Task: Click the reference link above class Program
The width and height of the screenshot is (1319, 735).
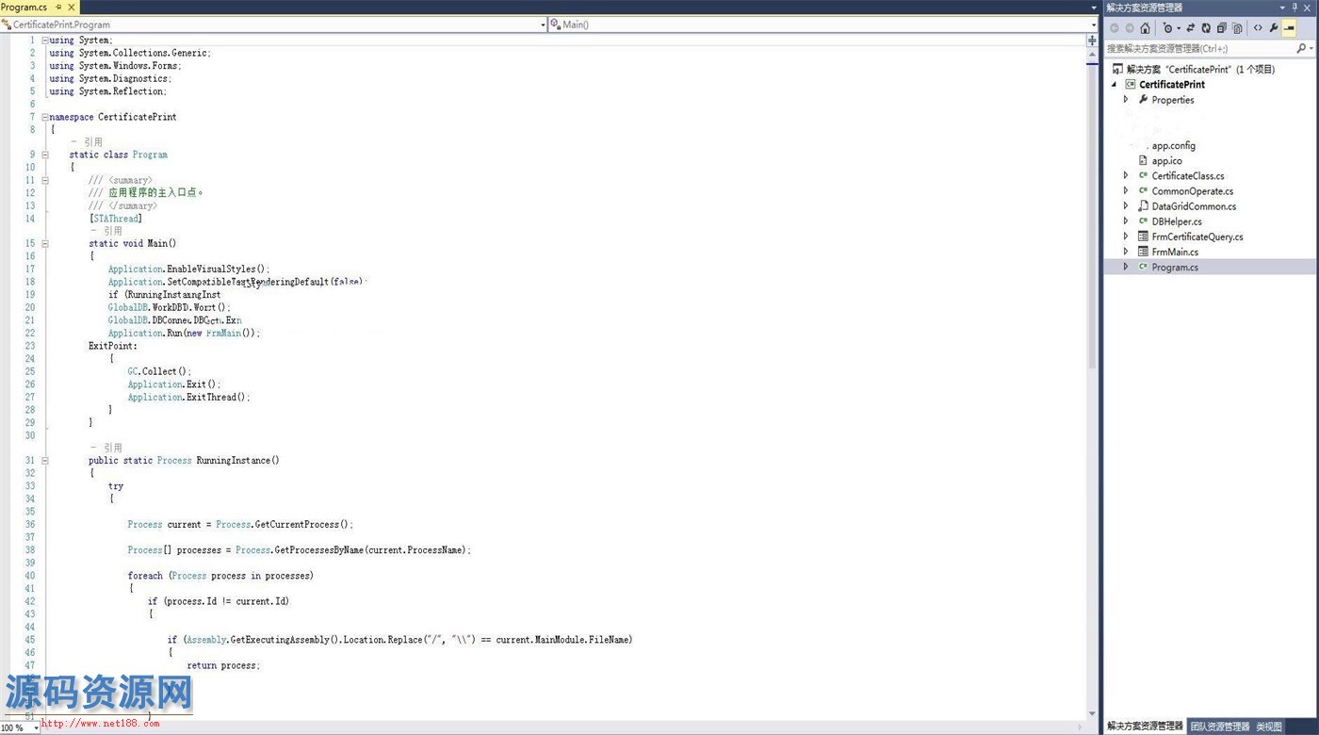Action: coord(87,142)
